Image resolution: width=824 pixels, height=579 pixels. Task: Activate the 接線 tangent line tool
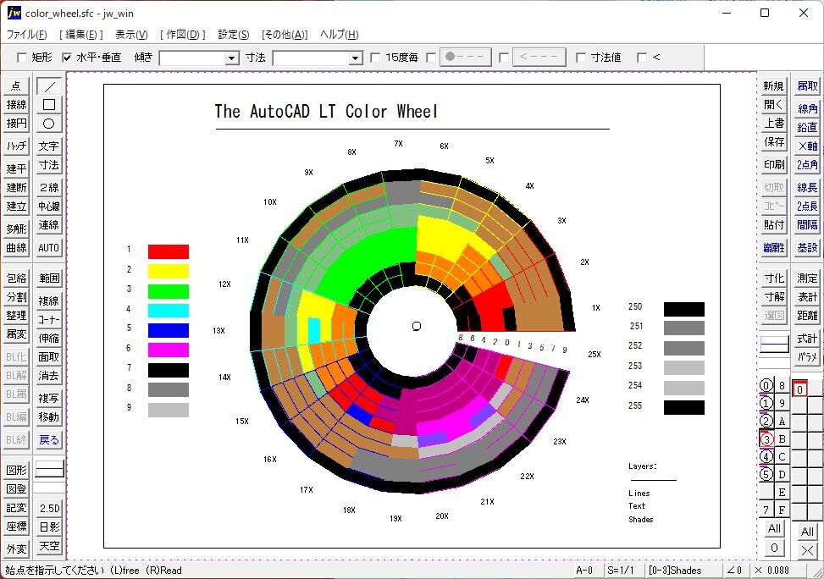(16, 105)
